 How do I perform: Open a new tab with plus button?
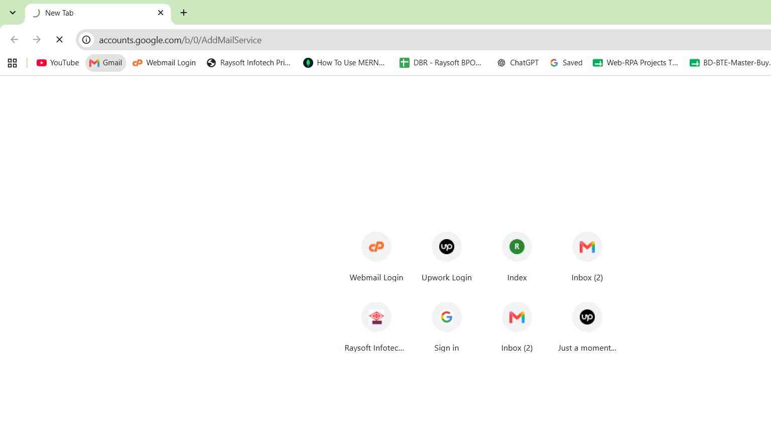[x=184, y=13]
